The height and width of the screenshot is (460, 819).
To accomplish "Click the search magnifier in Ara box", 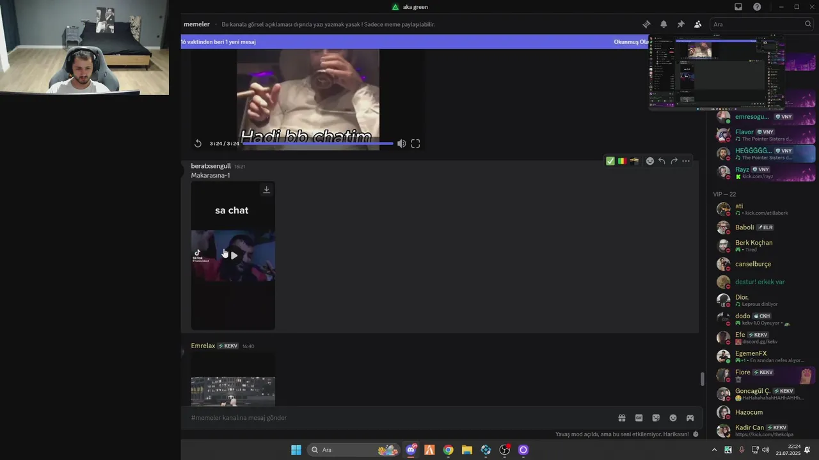I will click(808, 24).
